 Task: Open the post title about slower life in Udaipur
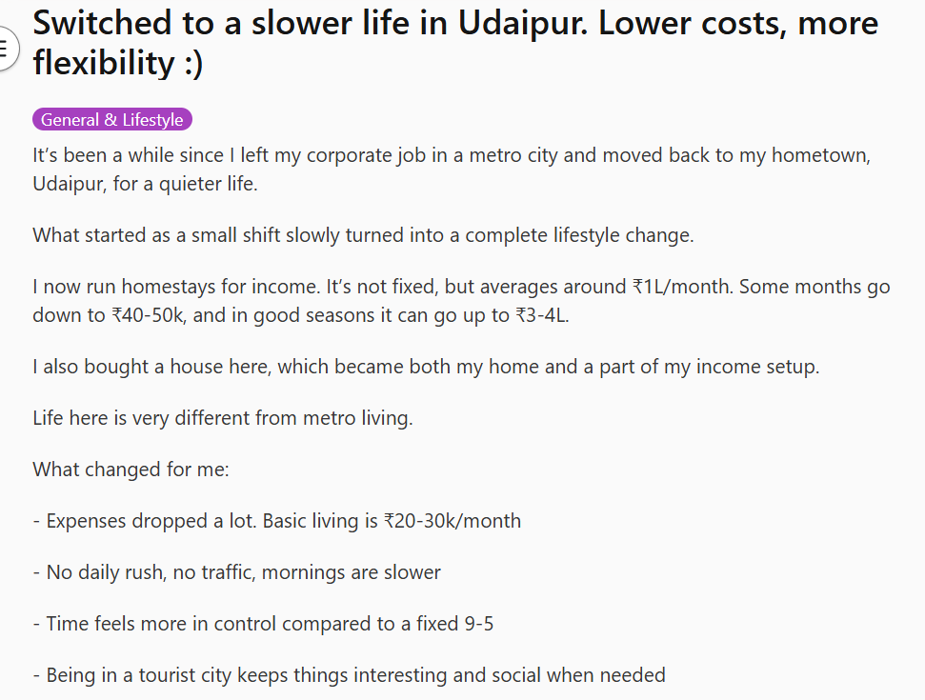pos(455,43)
